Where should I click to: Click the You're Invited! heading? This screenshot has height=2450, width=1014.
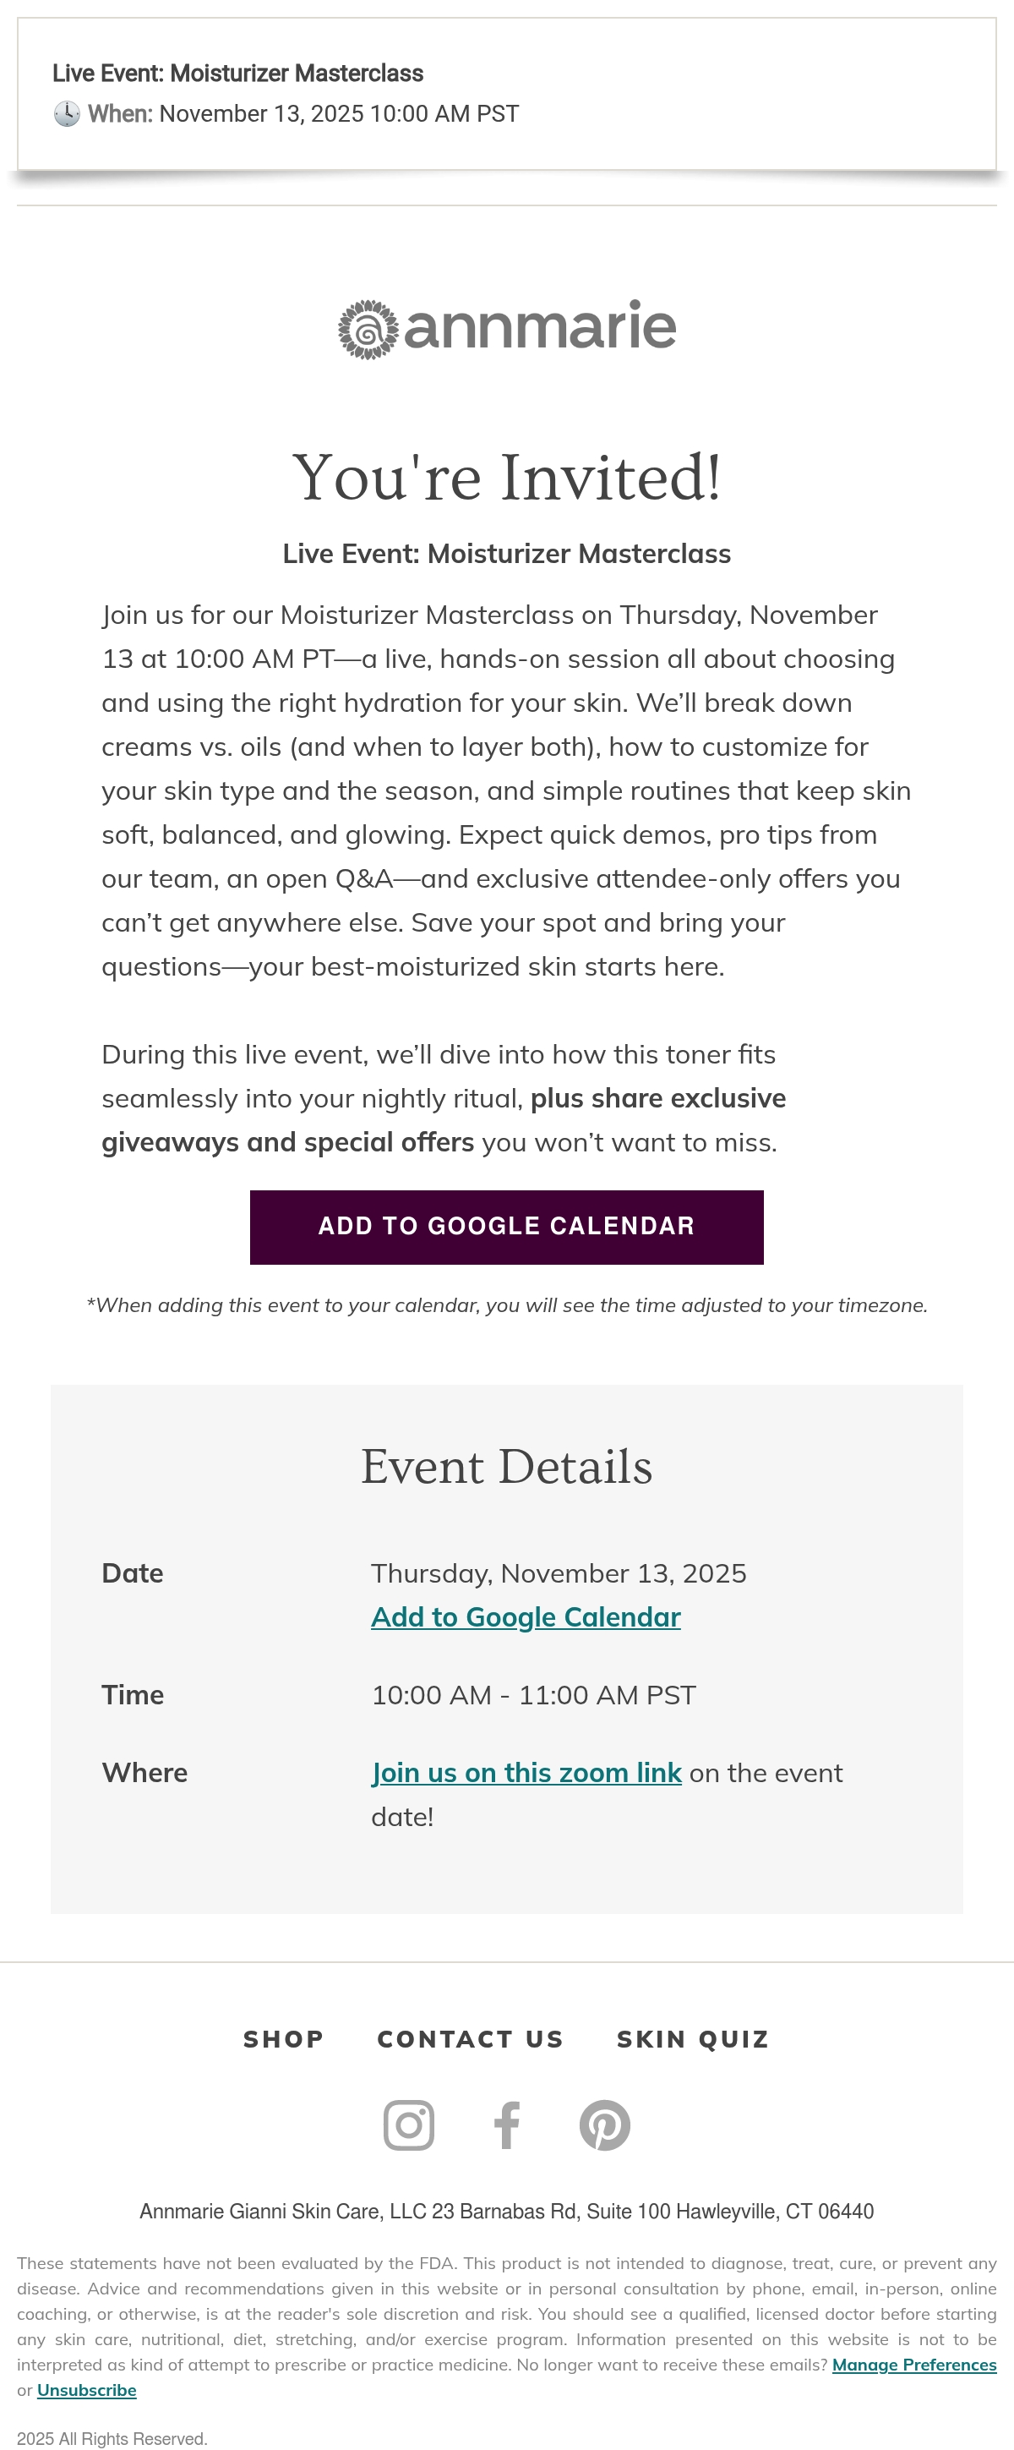506,477
